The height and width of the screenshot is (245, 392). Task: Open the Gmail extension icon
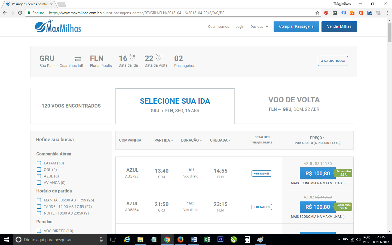pos(335,13)
